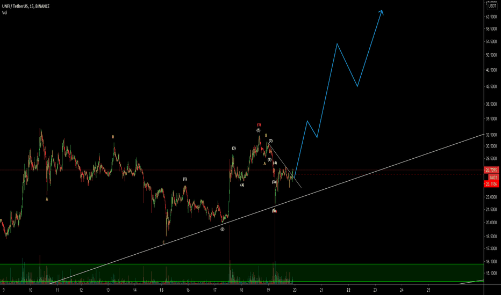The height and width of the screenshot is (295, 501).
Task: Click date 10 on the time axis
Action: coord(30,290)
